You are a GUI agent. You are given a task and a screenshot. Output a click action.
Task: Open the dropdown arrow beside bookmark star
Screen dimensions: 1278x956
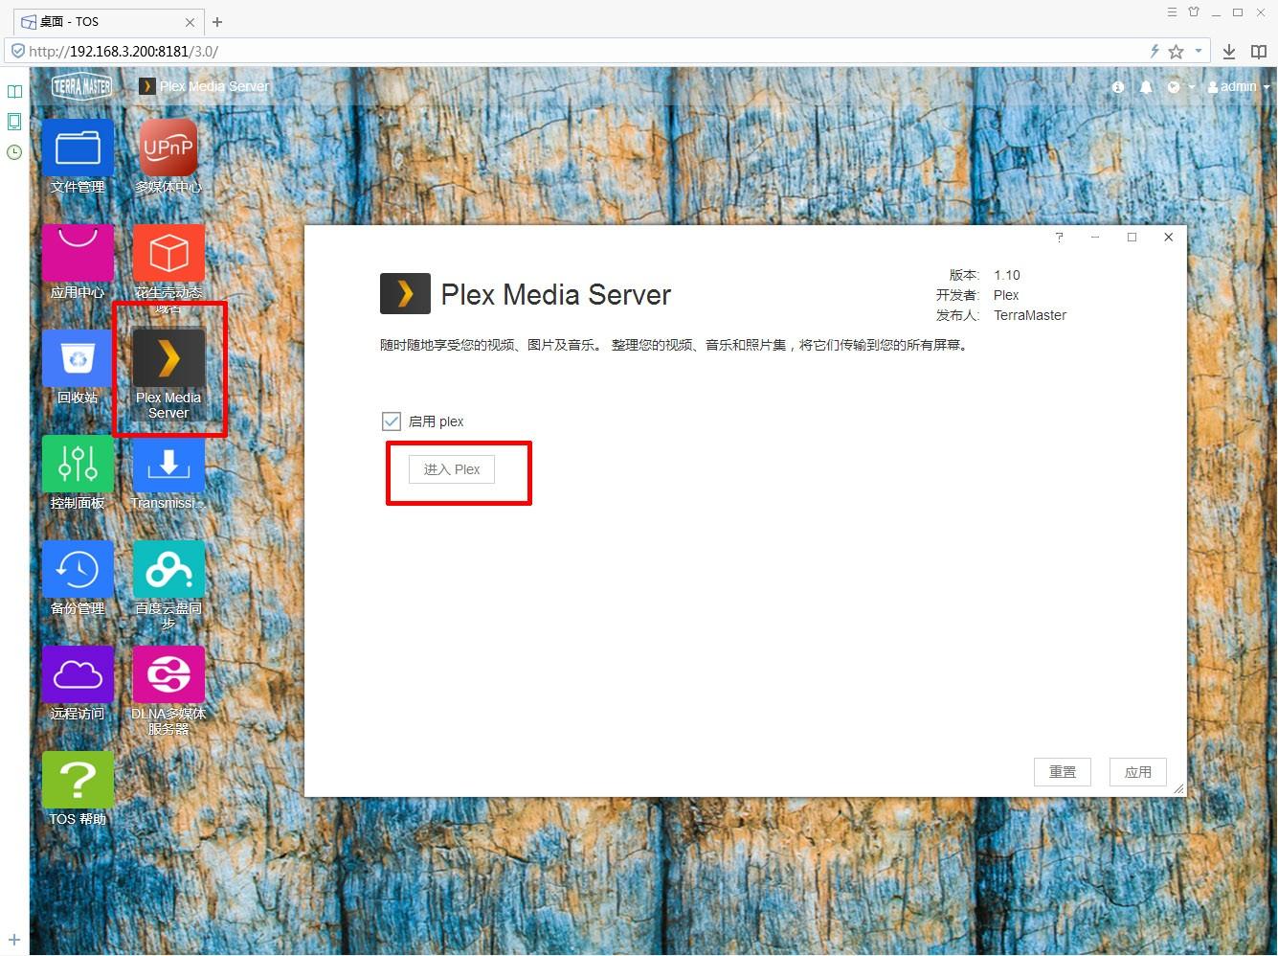click(1198, 52)
